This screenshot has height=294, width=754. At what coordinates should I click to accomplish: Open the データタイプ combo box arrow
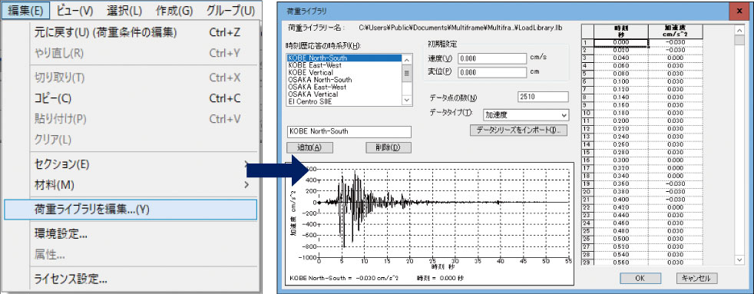pyautogui.click(x=564, y=115)
